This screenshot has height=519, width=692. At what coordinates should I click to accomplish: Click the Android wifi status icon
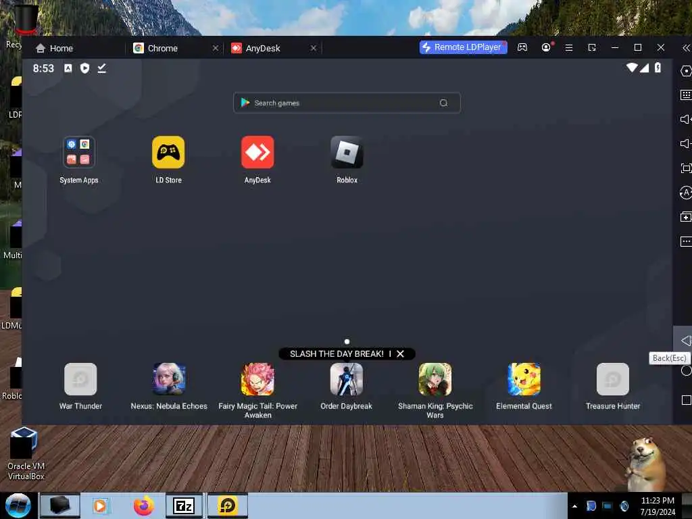click(632, 68)
